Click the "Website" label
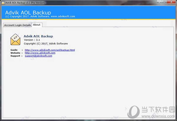Viewport: 177px width, 121px height. (15, 53)
